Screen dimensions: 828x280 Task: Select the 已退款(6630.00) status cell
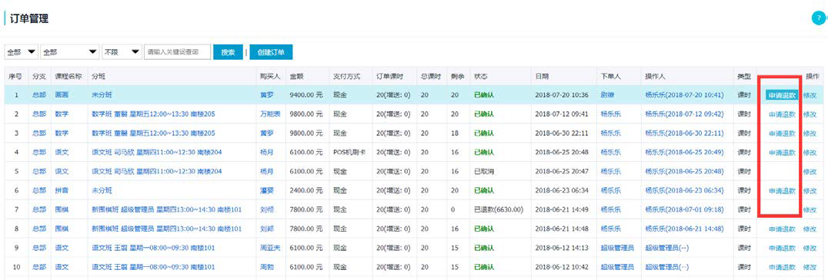click(499, 209)
